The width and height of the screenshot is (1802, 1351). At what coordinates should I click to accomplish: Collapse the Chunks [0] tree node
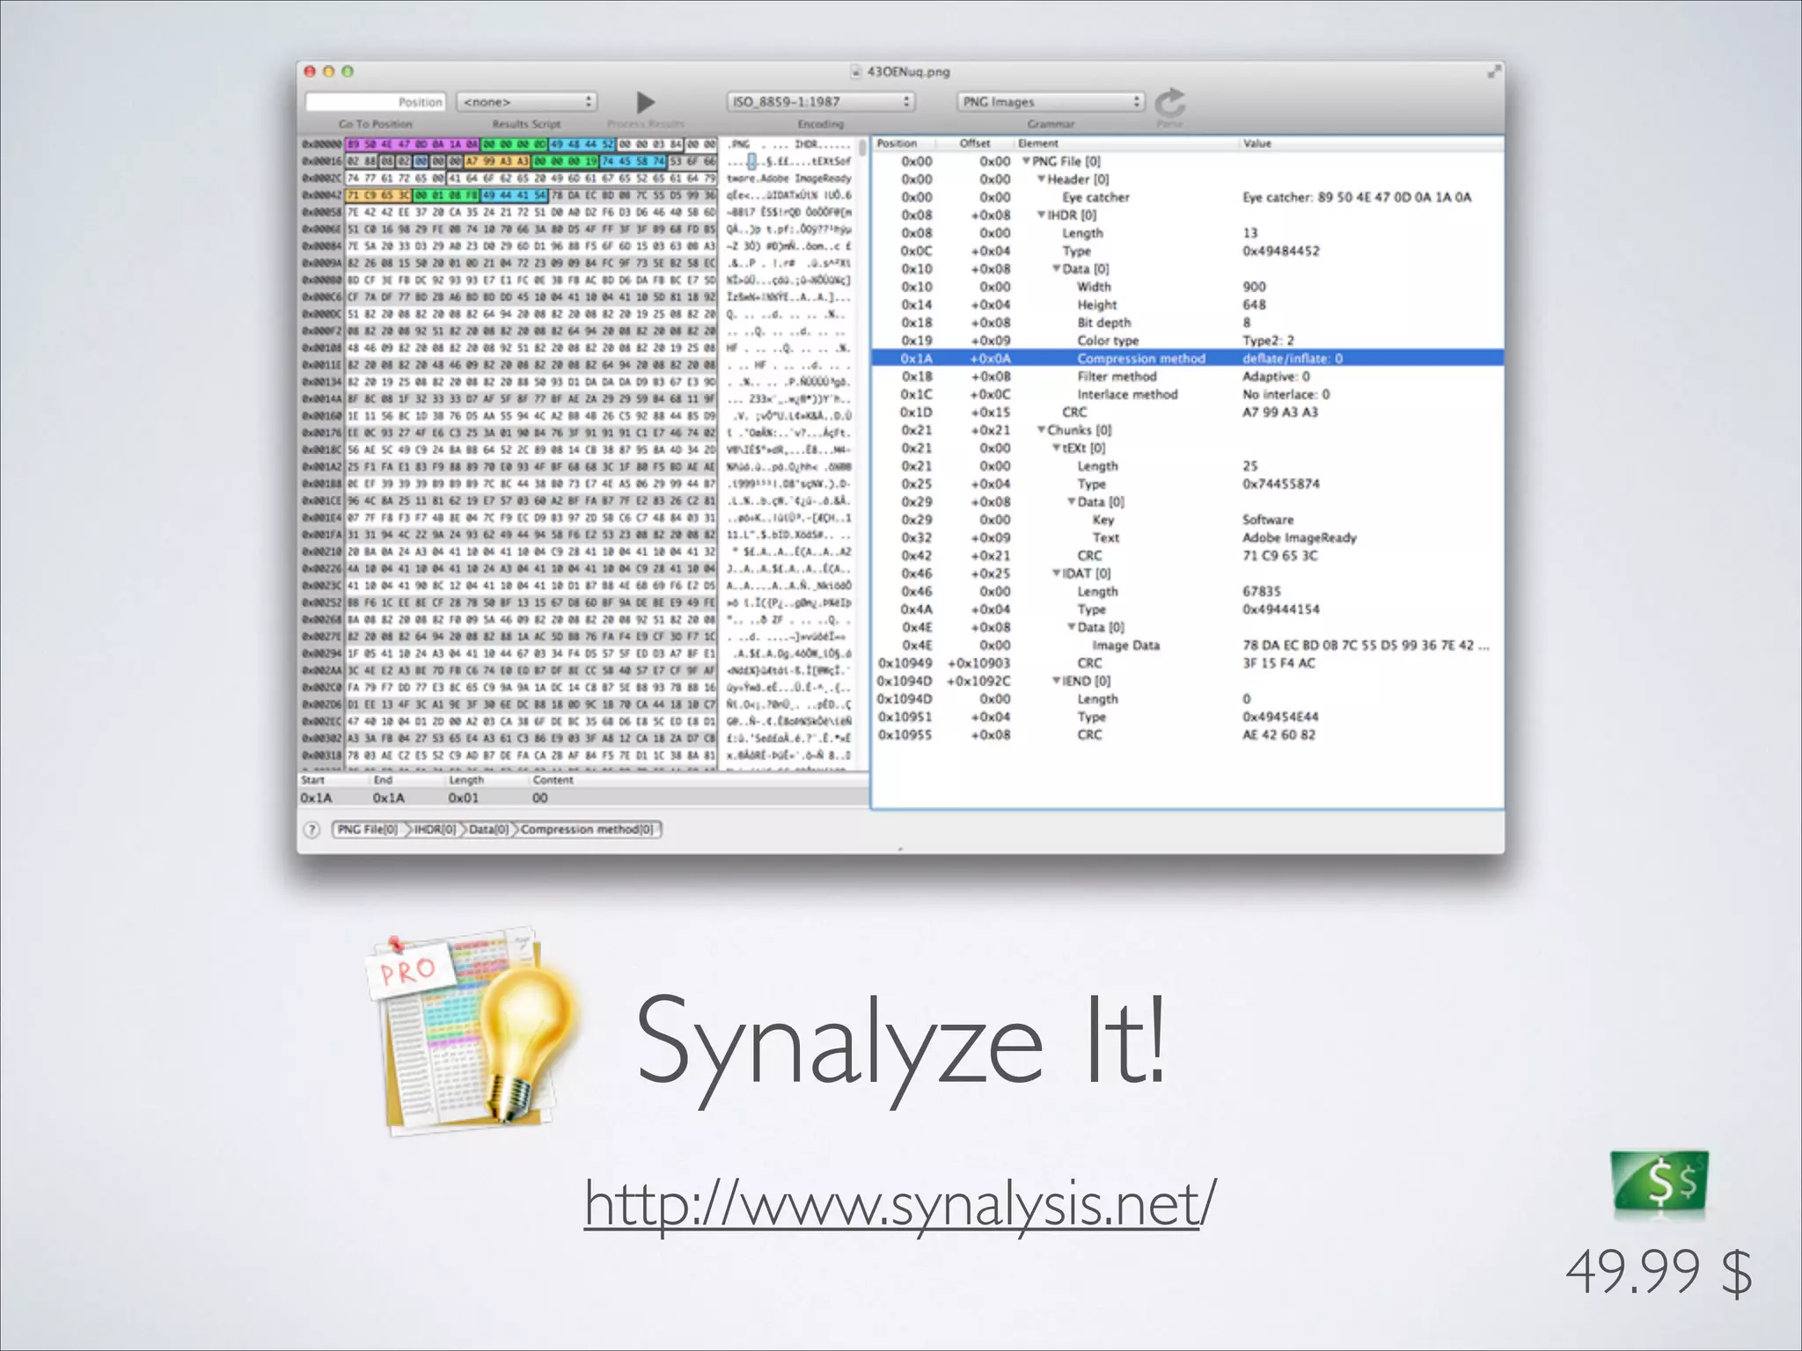[x=1041, y=430]
